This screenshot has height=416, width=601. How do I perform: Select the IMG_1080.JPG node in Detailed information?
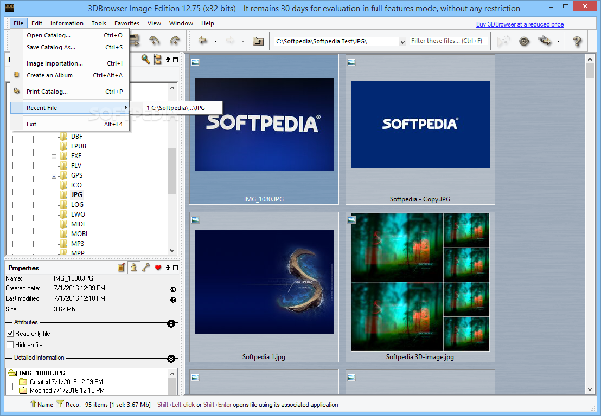point(42,373)
